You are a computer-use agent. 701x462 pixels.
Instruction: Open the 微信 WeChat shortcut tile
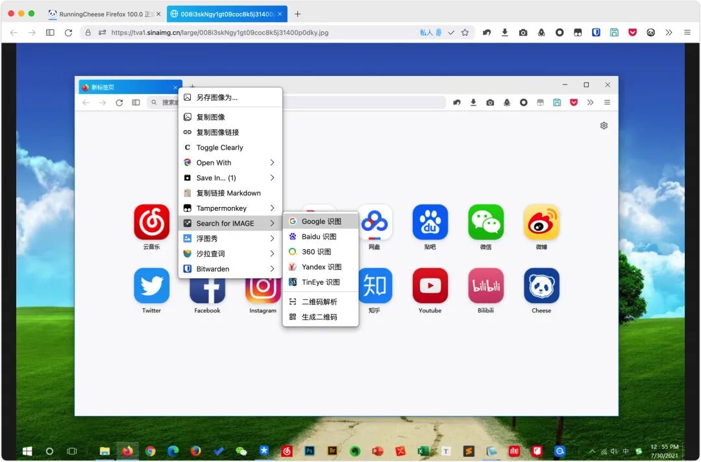click(x=486, y=222)
